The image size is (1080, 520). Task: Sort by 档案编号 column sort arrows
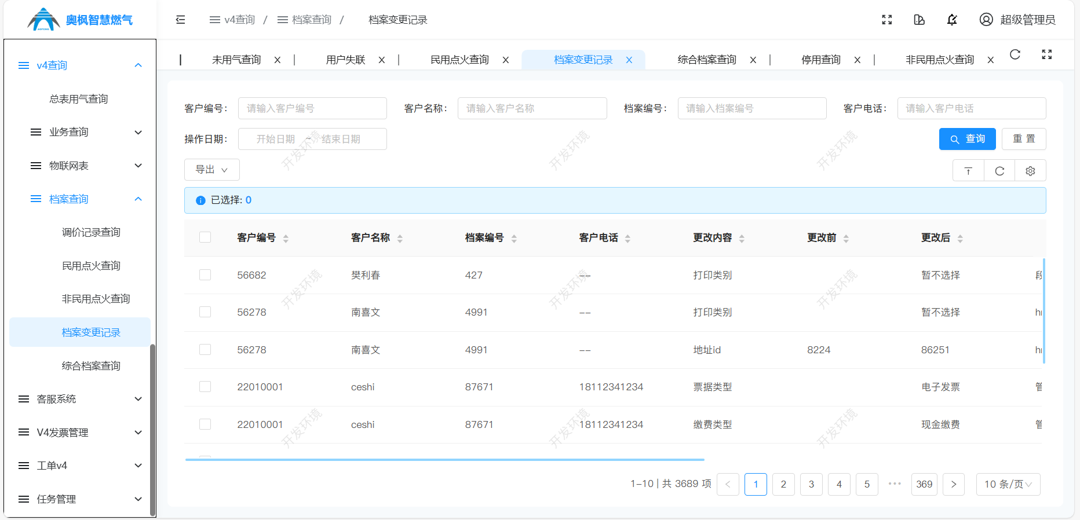pos(514,239)
